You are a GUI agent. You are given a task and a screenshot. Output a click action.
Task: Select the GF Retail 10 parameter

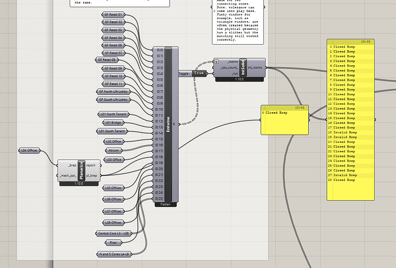click(114, 76)
